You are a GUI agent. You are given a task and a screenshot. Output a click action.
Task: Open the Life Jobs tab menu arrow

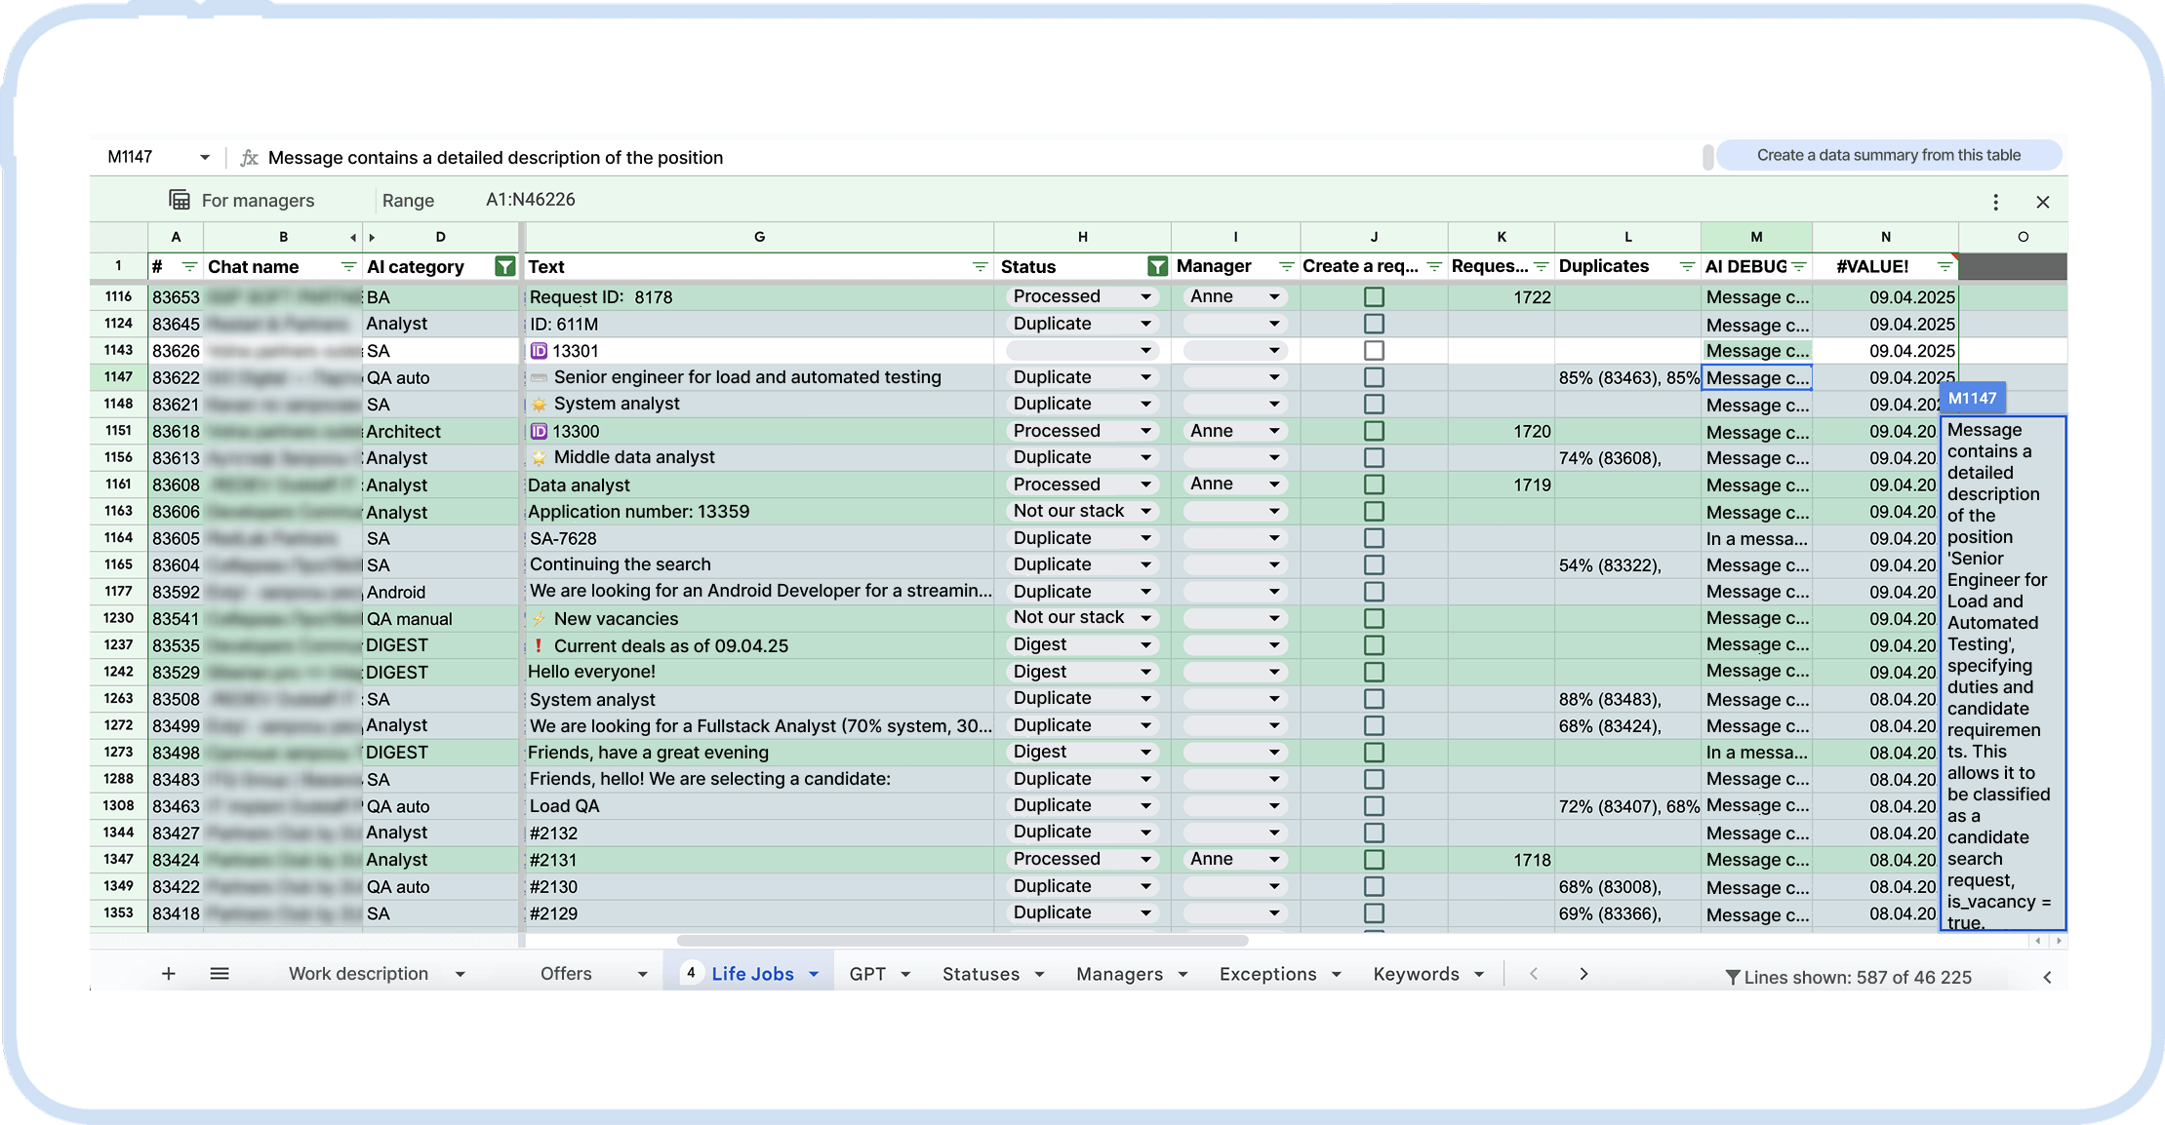click(814, 975)
